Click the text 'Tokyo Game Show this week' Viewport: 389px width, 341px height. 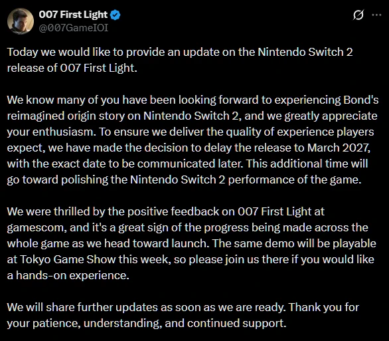click(x=96, y=259)
